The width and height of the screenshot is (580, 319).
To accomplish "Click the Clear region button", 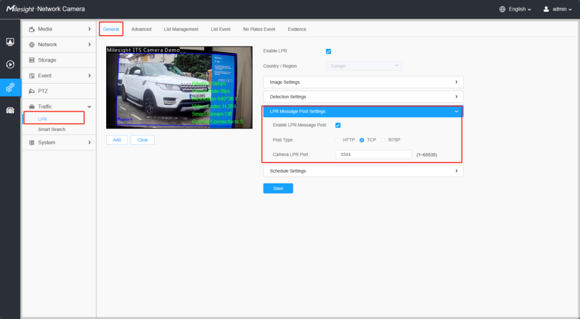I will tap(142, 140).
